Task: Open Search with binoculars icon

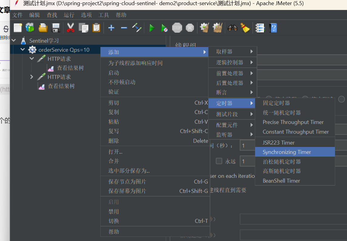Action: pyautogui.click(x=232, y=28)
